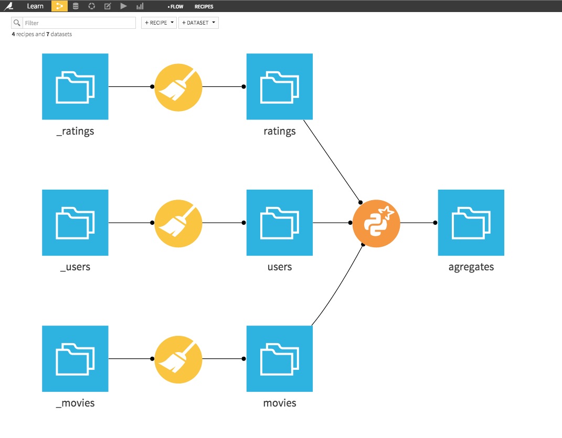Image resolution: width=562 pixels, height=438 pixels.
Task: Click the users label text
Action: click(280, 267)
